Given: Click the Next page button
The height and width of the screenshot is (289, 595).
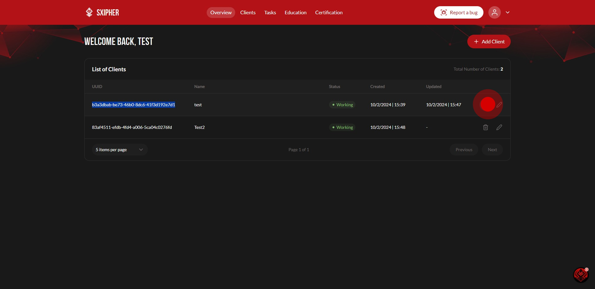Looking at the screenshot, I should [x=492, y=150].
